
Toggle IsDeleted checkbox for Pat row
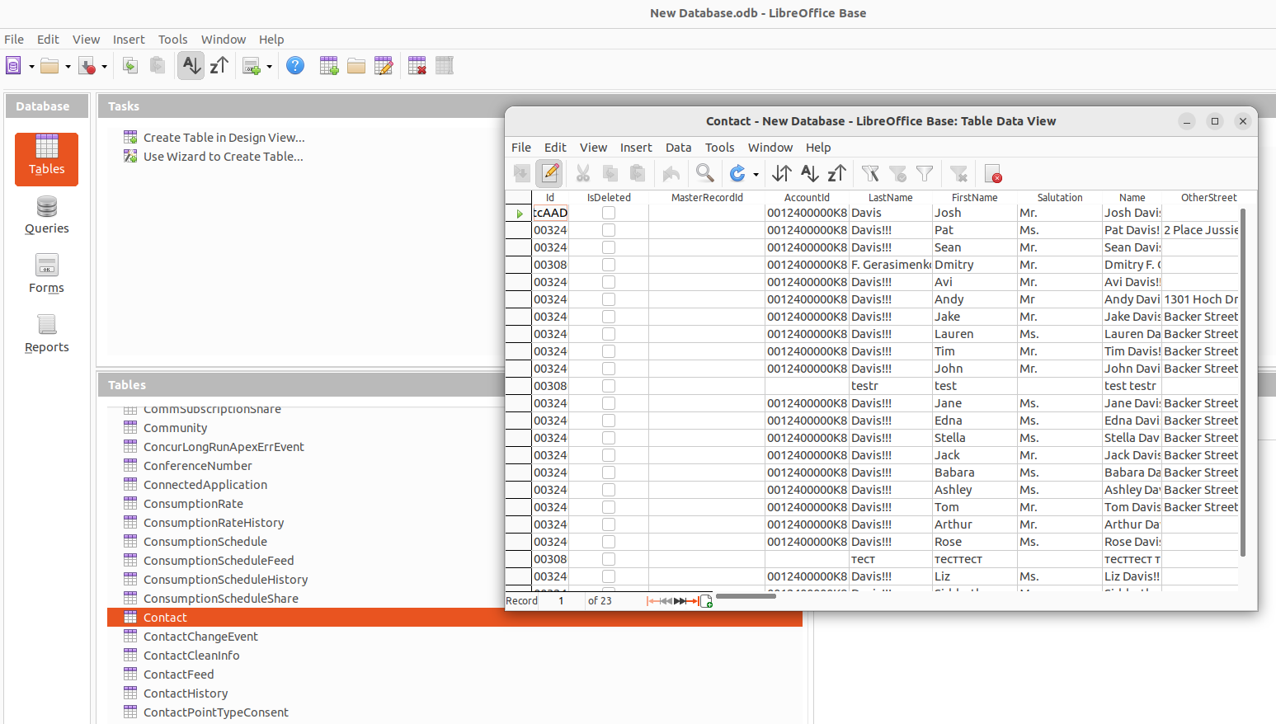point(609,230)
